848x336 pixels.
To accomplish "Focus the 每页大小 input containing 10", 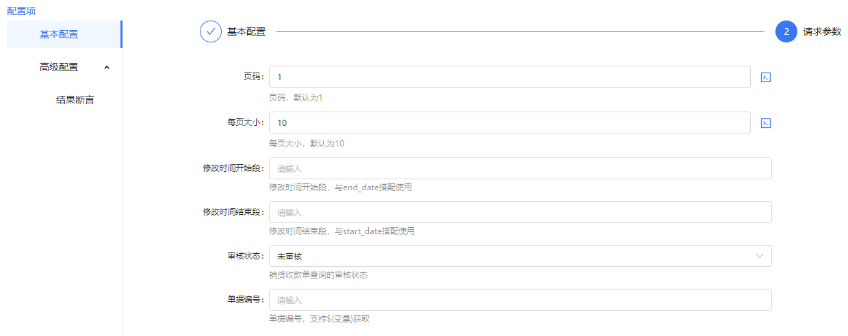I will click(509, 123).
